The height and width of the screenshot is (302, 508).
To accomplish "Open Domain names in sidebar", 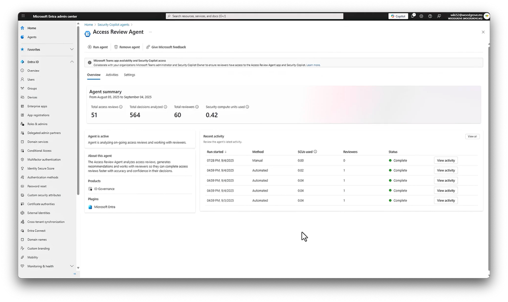I will (x=37, y=240).
